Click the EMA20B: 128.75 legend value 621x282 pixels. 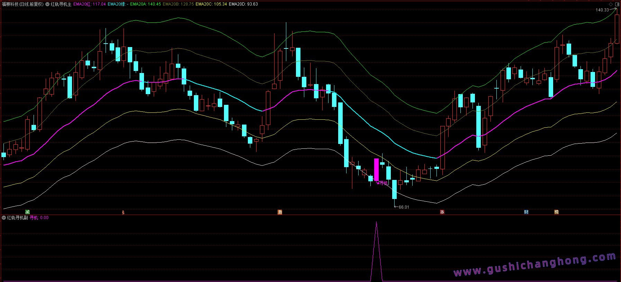178,4
